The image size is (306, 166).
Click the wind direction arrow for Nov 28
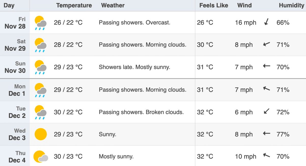[267, 22]
